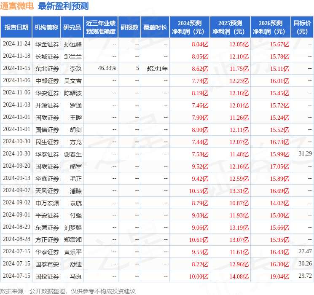This screenshot has width=314, height=295.
Task: Click the 近三年业绩预测准确度 column header
Action: (x=101, y=27)
